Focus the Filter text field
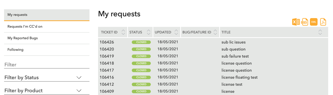 coord(47,65)
